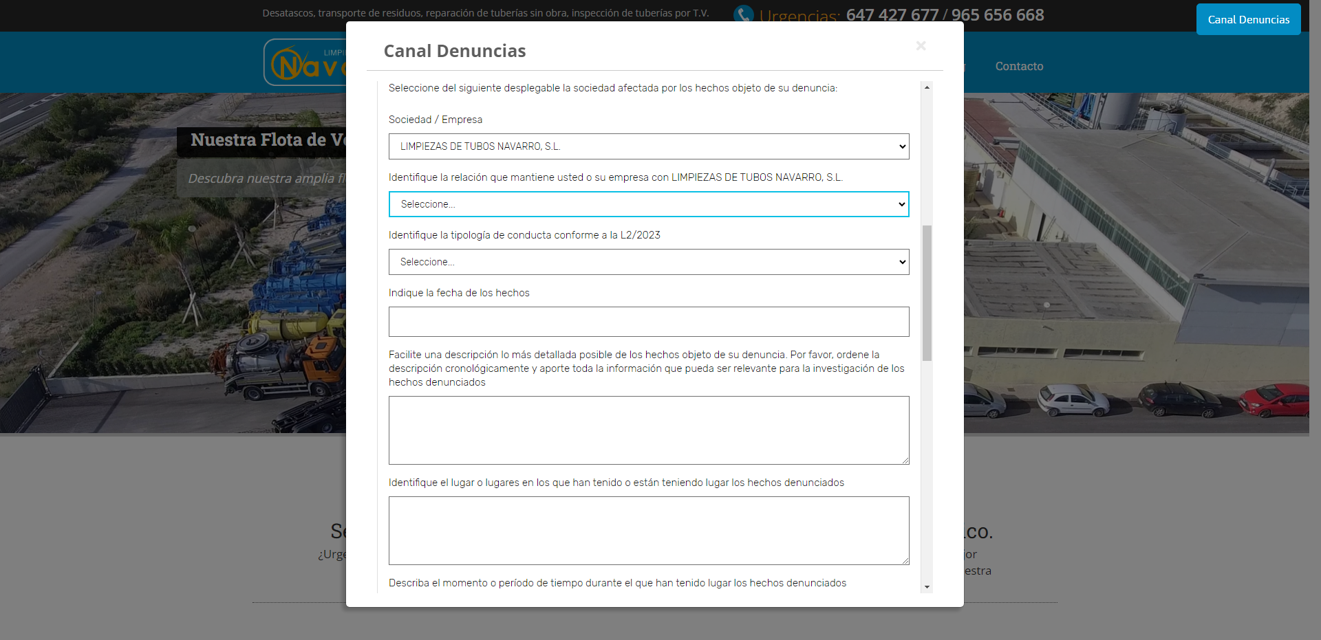Click the phone icon beside Urgencias
Viewport: 1321px width, 640px height.
pos(743,14)
